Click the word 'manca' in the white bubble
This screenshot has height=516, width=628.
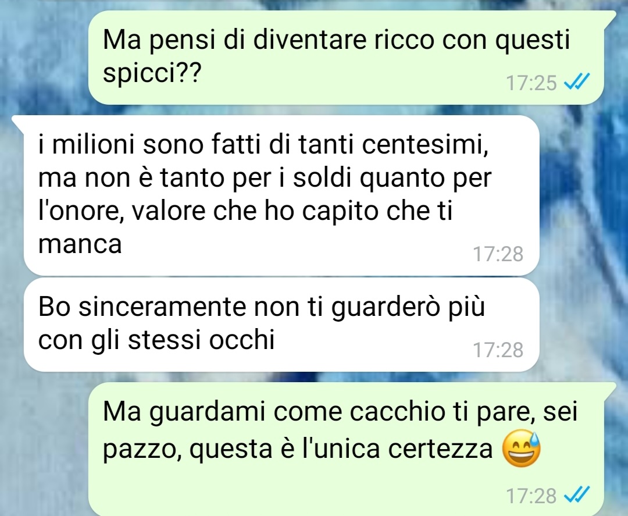(80, 244)
